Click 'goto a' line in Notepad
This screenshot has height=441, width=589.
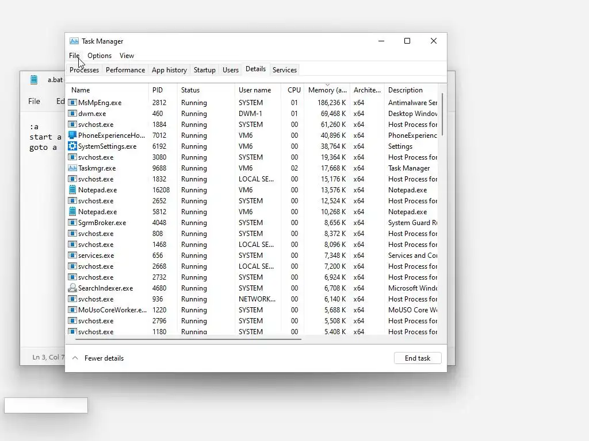pos(43,148)
